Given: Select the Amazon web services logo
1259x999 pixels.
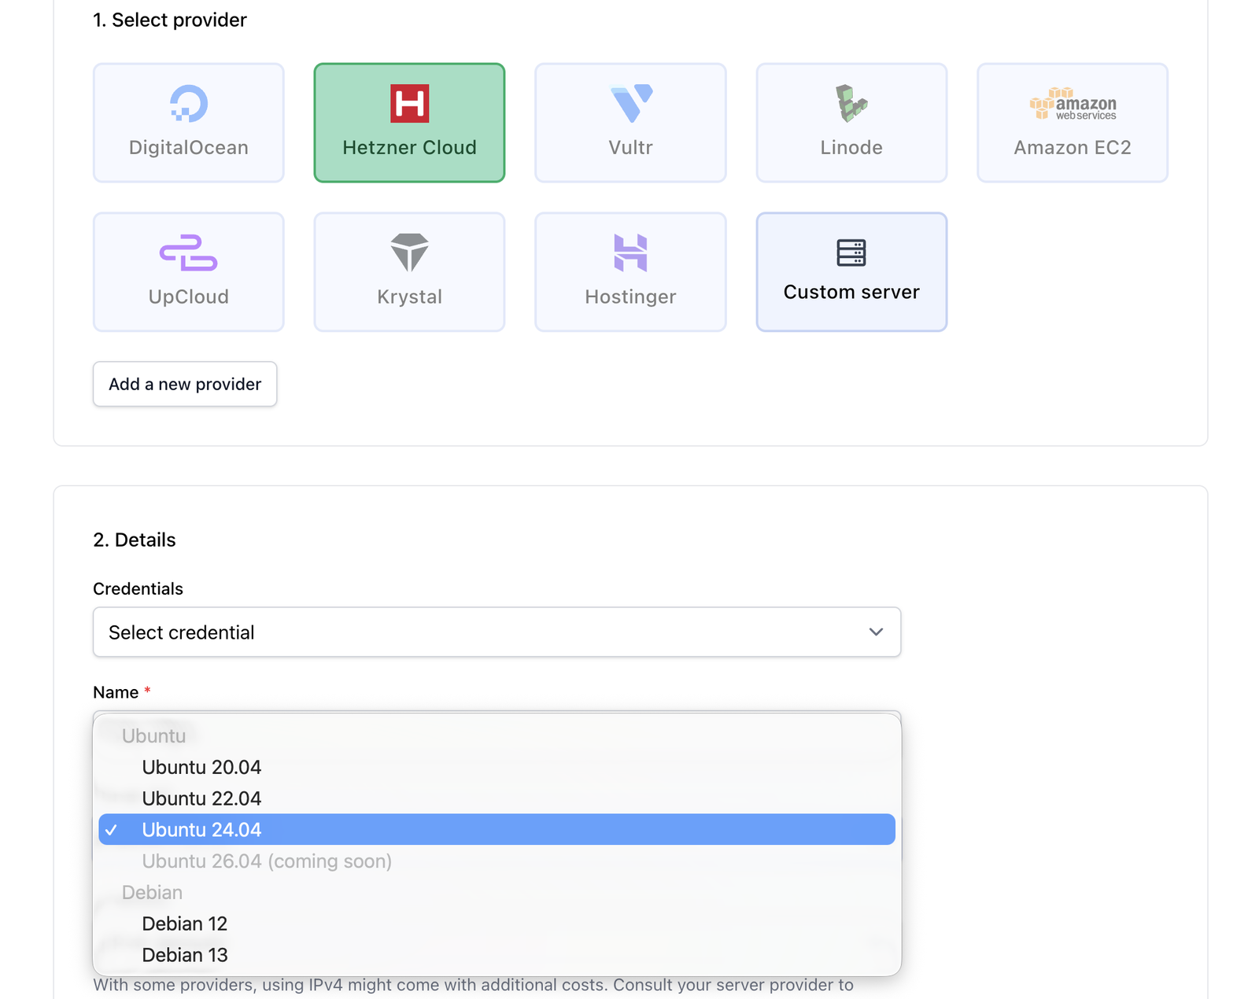Looking at the screenshot, I should pos(1073,104).
